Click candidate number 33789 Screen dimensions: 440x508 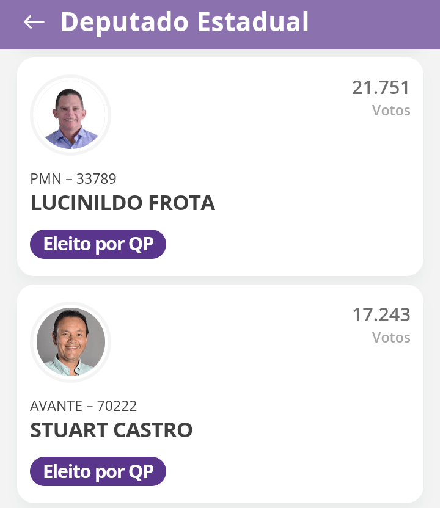97,179
